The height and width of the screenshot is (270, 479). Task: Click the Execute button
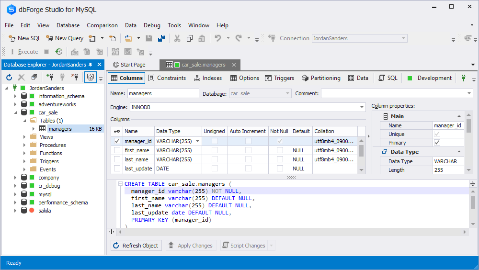point(24,52)
